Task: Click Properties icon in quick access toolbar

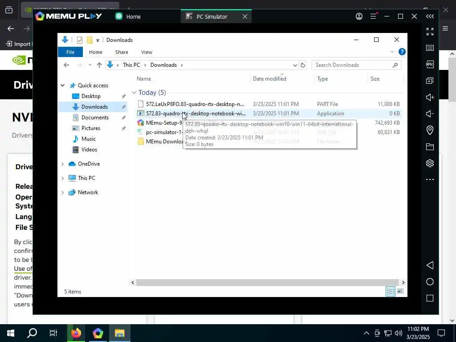Action: (79, 40)
